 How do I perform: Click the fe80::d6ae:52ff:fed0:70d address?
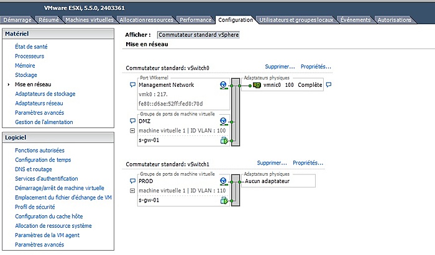tap(171, 104)
